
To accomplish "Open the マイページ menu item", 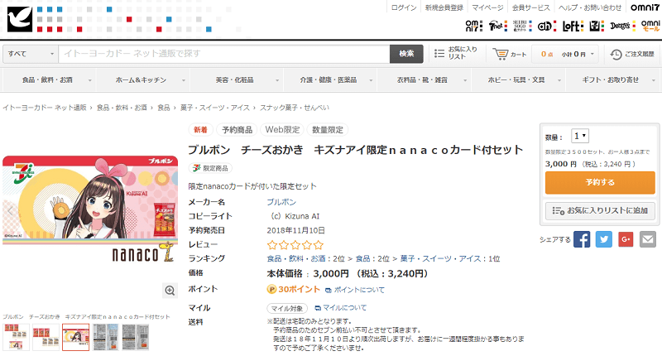I will tap(487, 7).
